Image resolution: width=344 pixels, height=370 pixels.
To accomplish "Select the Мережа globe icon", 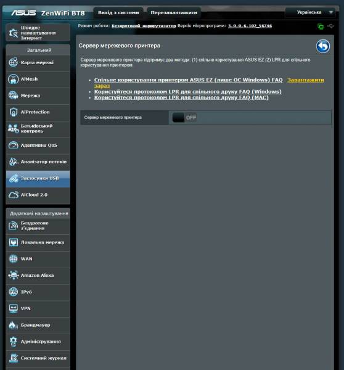I will point(13,96).
